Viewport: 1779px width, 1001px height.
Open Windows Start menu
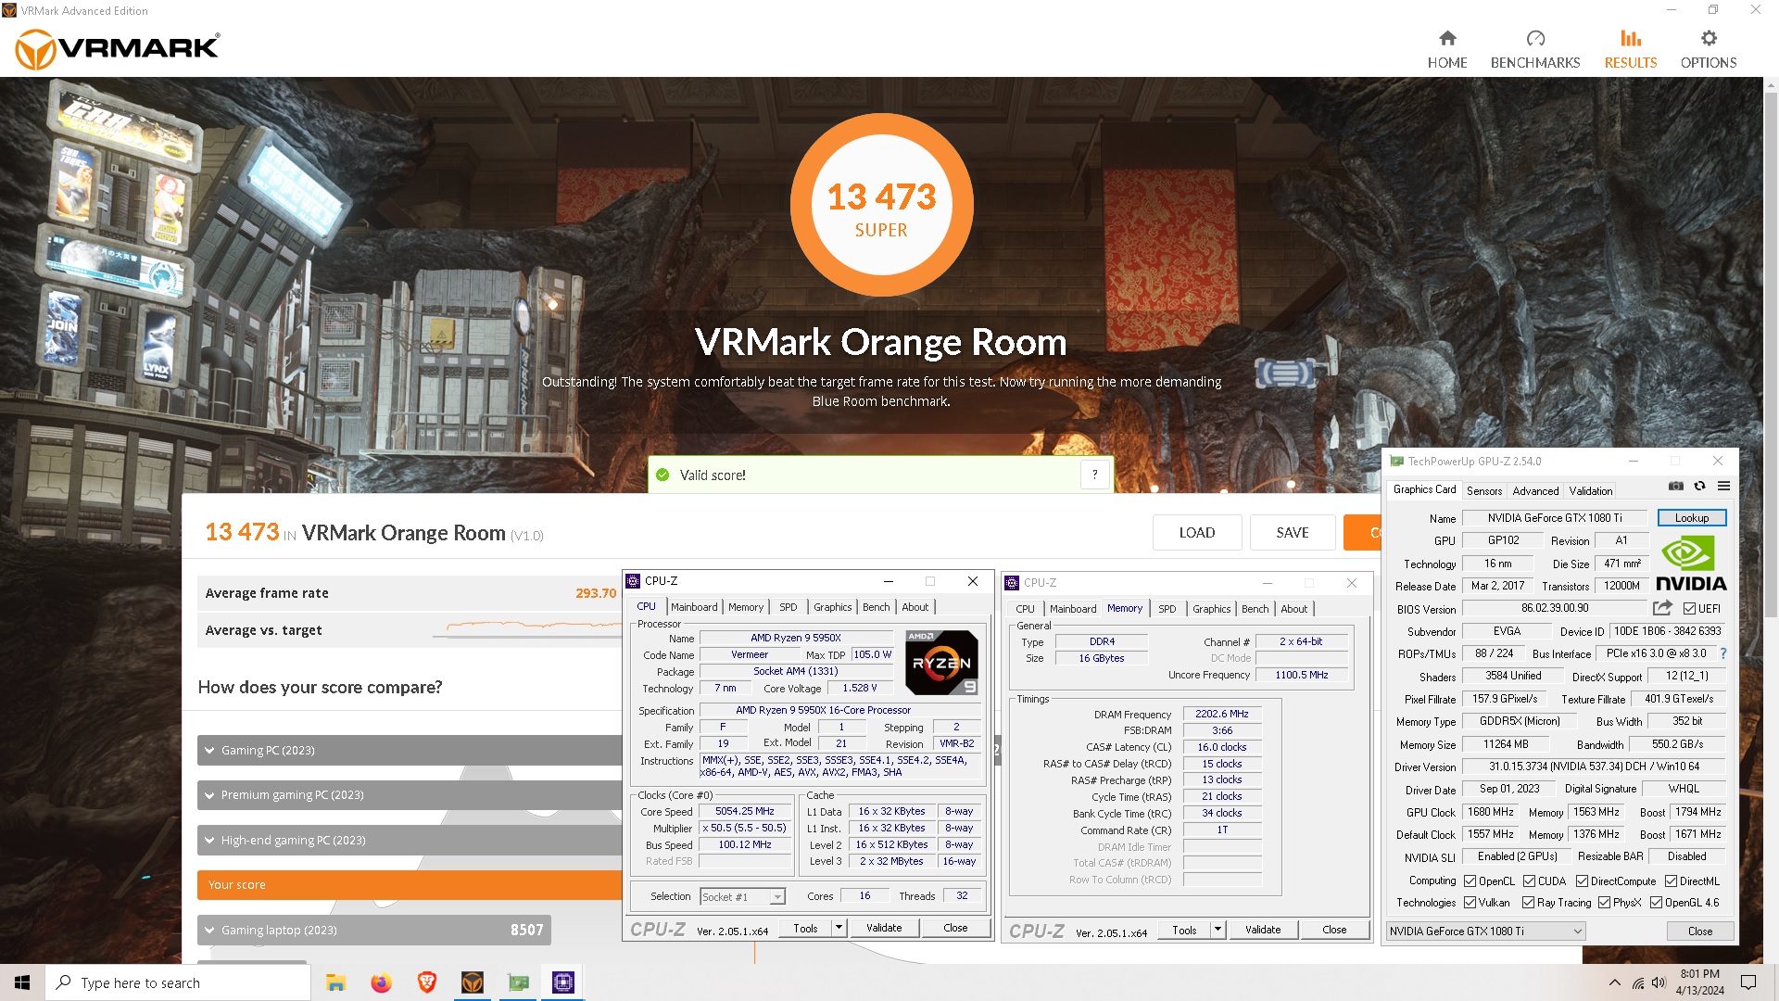(x=22, y=982)
